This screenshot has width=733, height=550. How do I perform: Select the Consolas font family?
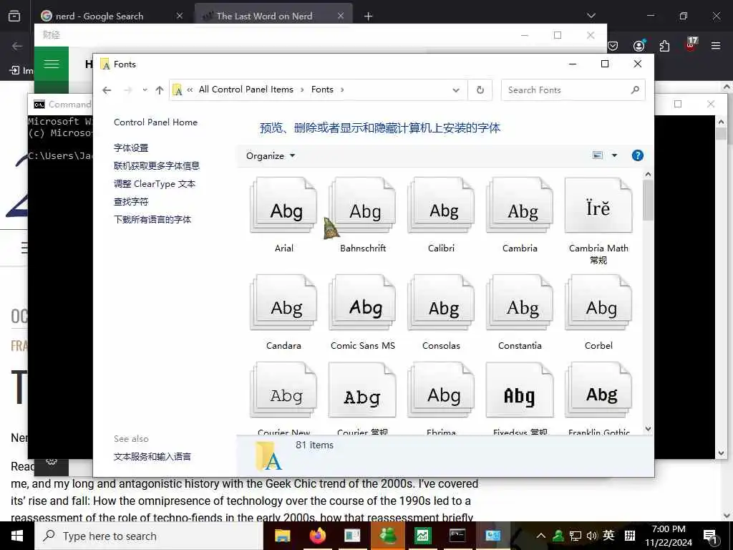441,312
